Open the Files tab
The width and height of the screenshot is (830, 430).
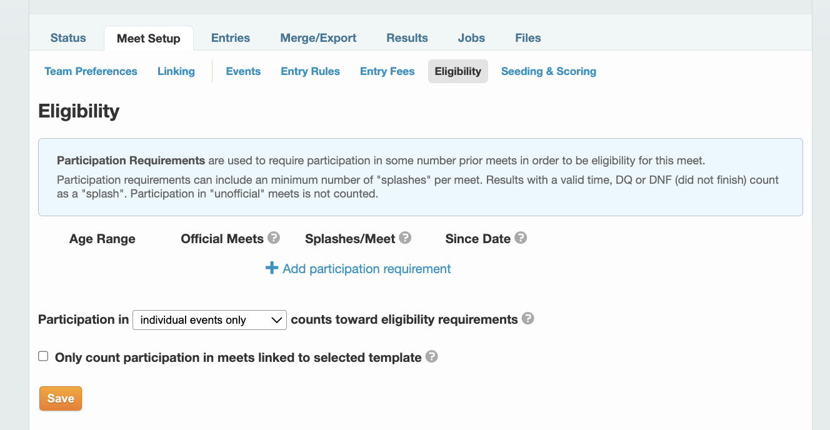coord(528,38)
